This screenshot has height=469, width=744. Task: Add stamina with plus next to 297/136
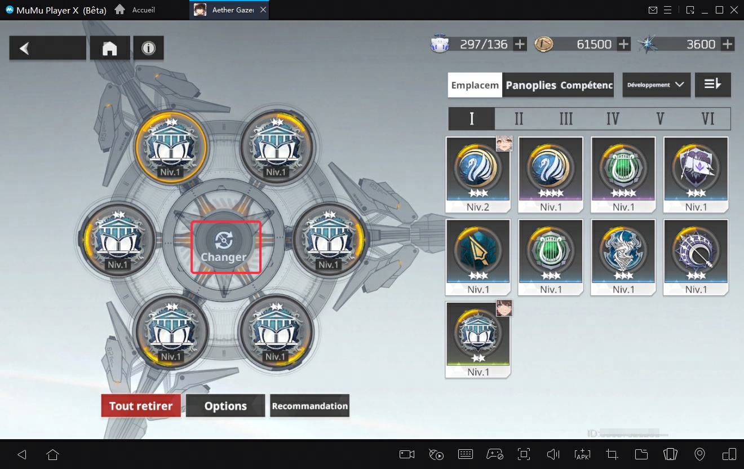pyautogui.click(x=520, y=45)
